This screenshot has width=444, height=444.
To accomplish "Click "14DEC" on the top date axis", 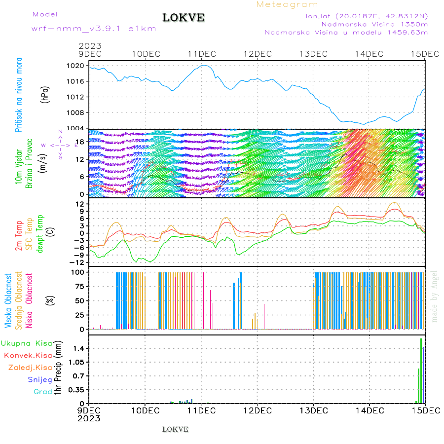I will (x=369, y=54).
